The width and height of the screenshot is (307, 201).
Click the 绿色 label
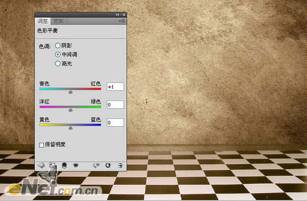(96, 102)
